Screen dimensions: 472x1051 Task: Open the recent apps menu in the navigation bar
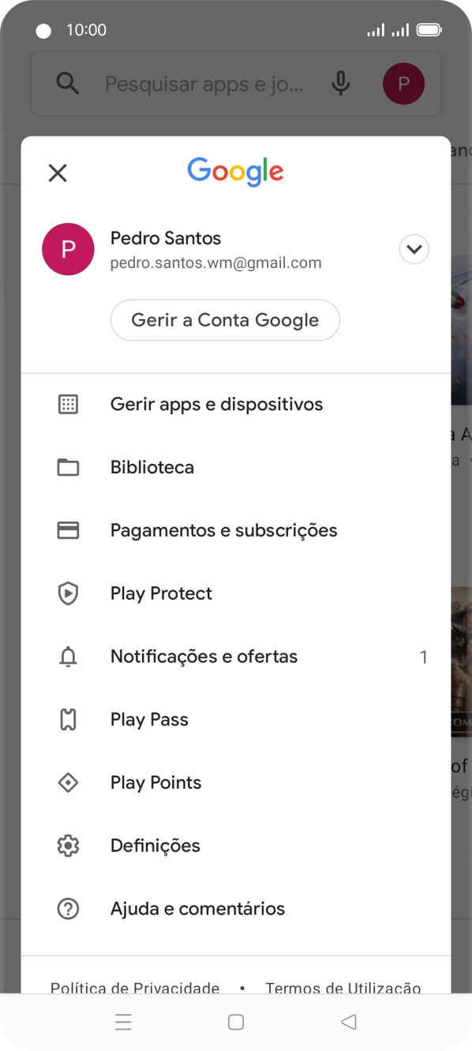123,1022
